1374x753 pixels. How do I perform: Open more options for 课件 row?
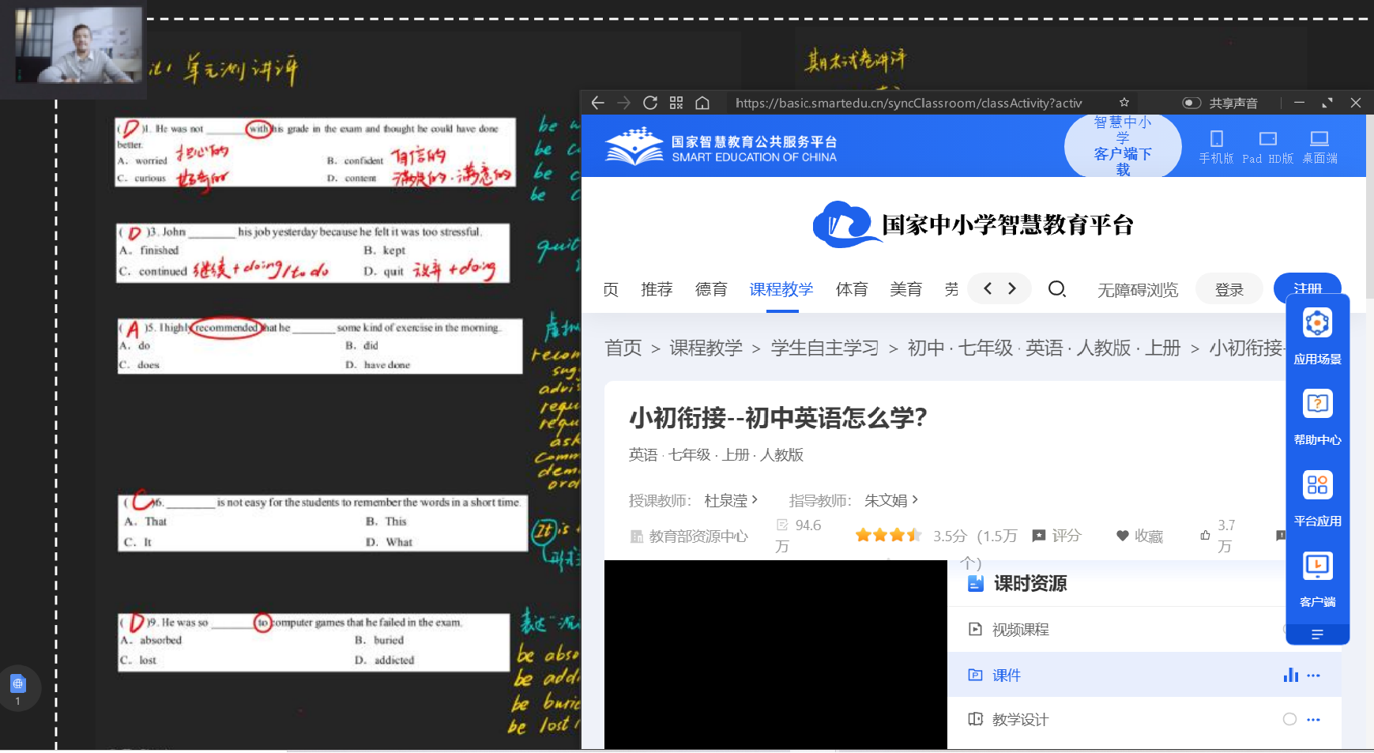click(1313, 676)
